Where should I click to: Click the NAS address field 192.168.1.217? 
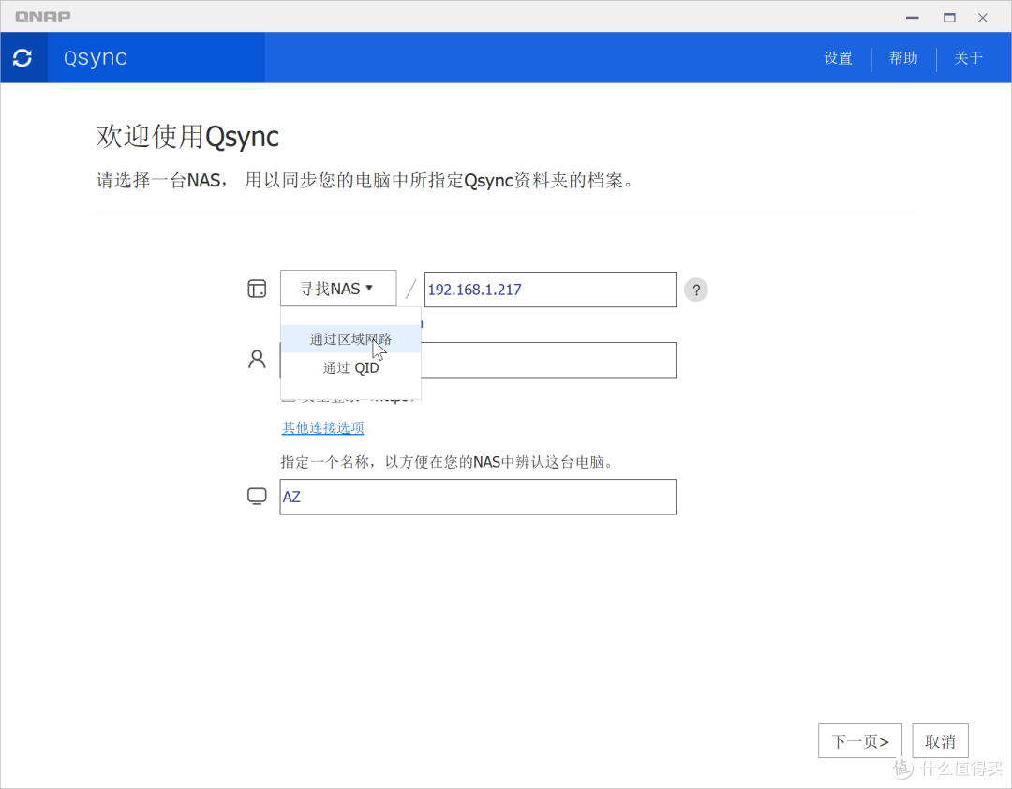[550, 290]
